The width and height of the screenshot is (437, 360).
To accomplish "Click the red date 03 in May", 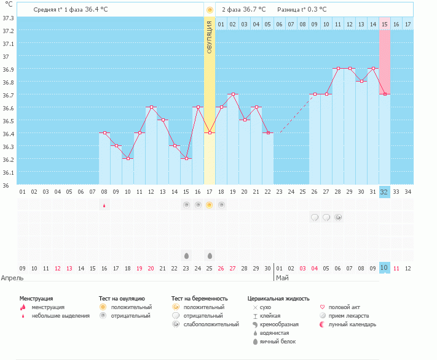I will point(302,269).
